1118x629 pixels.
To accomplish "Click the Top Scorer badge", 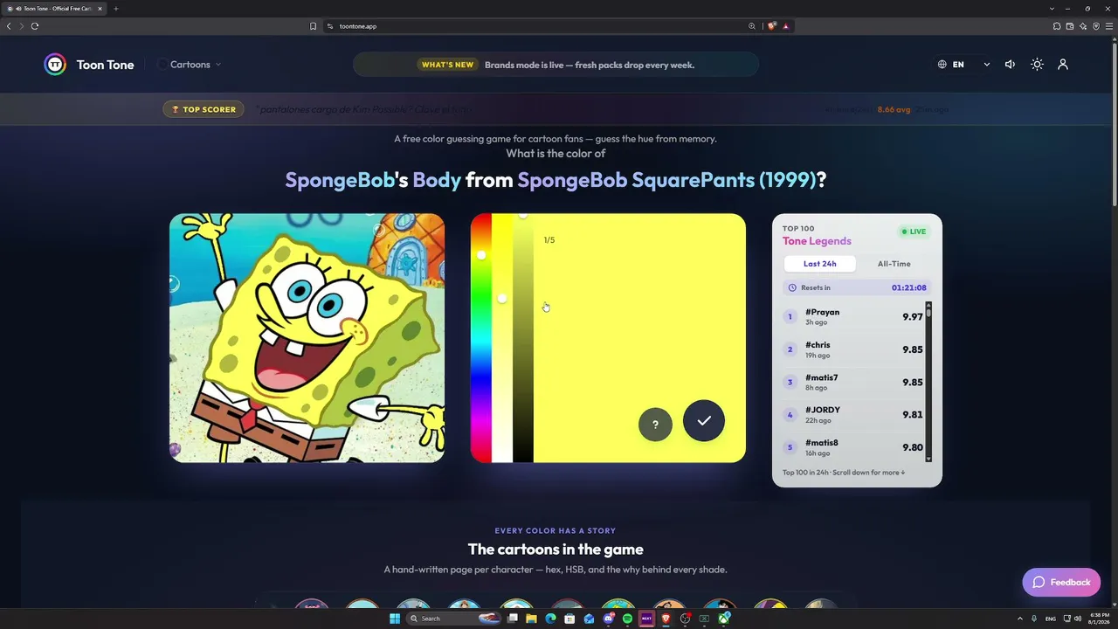I will click(204, 109).
